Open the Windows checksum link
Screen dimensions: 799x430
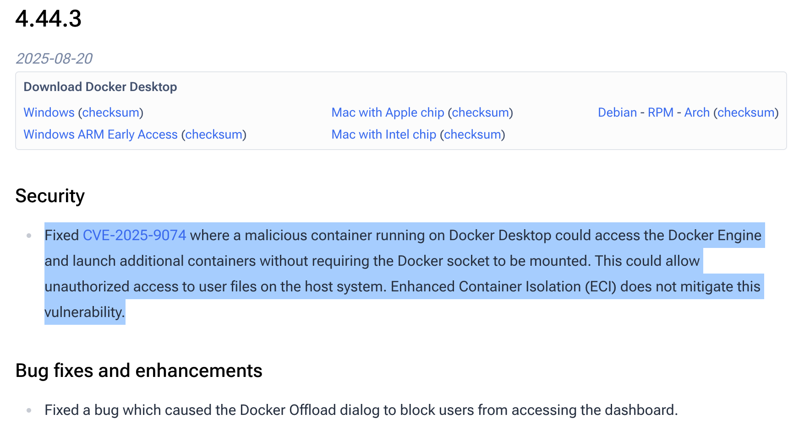110,113
